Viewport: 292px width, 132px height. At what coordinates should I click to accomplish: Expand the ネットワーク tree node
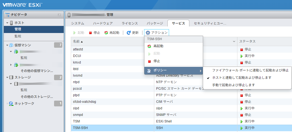(7, 103)
